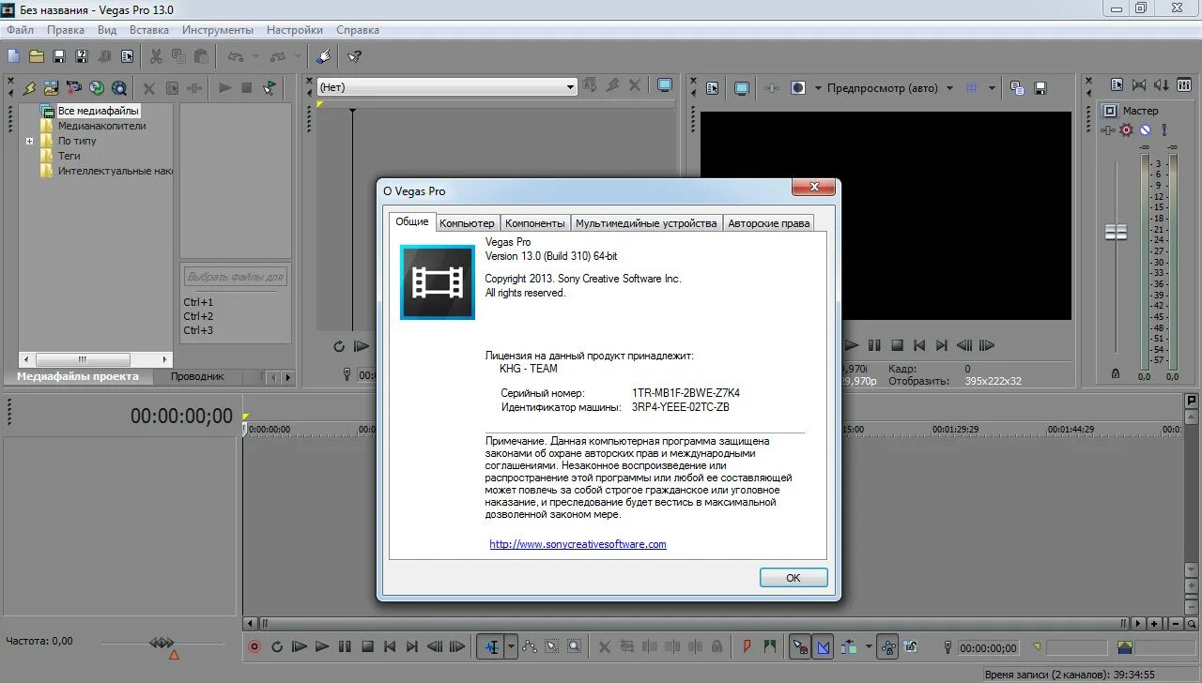Open project properties icon in main toolbar

(x=127, y=56)
